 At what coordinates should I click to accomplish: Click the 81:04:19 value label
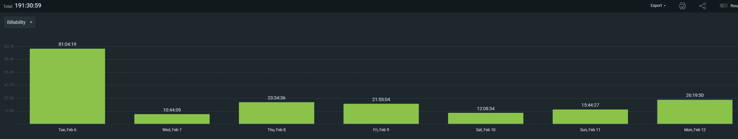(x=67, y=44)
